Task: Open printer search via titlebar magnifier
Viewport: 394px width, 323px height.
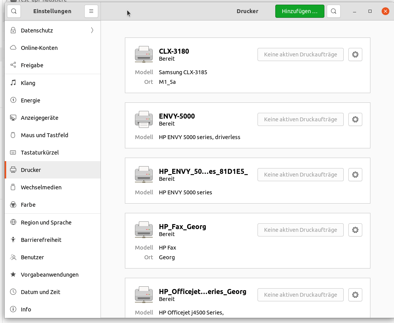Action: 333,11
